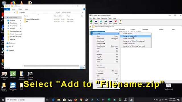Click the Explorer help icon
This screenshot has height=102, width=182.
[x=84, y=9]
